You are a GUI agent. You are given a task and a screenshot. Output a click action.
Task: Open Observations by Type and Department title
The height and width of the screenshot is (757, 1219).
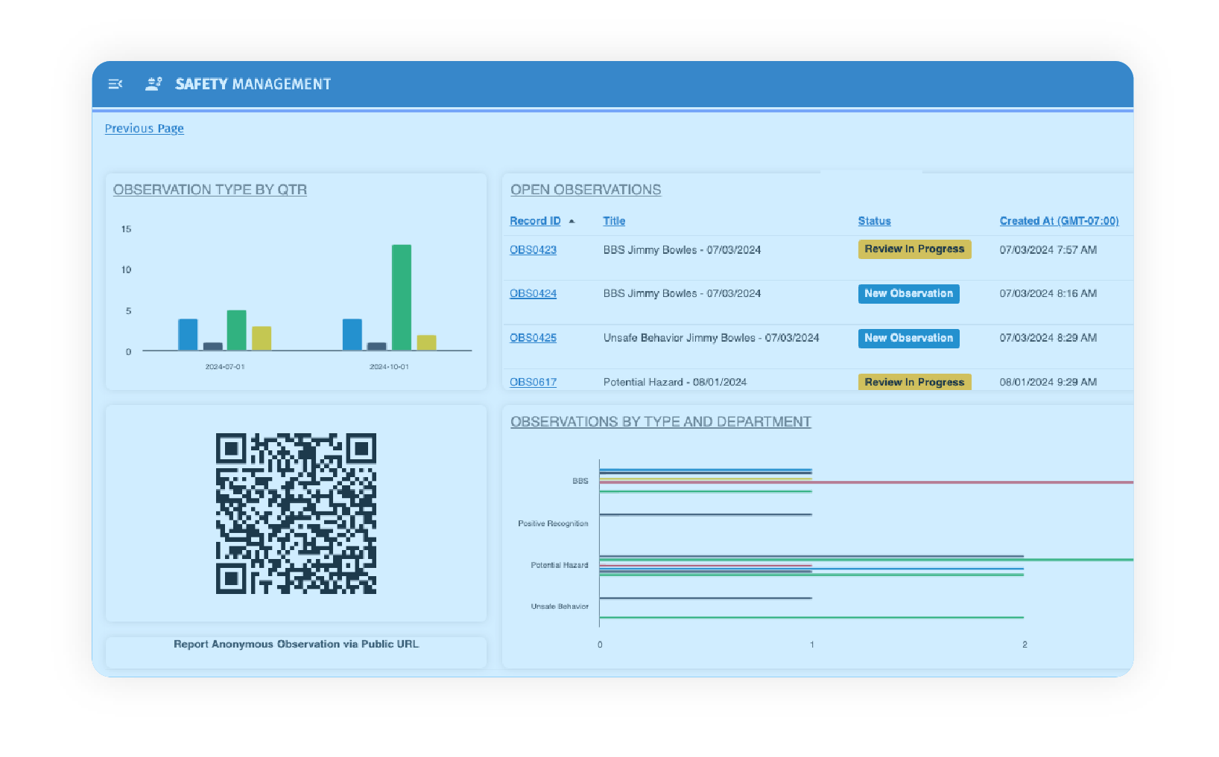660,422
